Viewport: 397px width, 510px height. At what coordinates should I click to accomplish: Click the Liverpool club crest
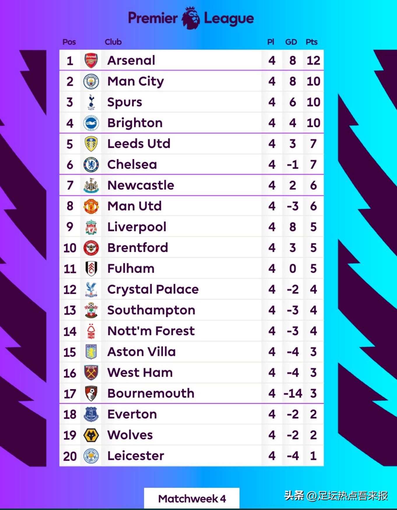pos(91,227)
